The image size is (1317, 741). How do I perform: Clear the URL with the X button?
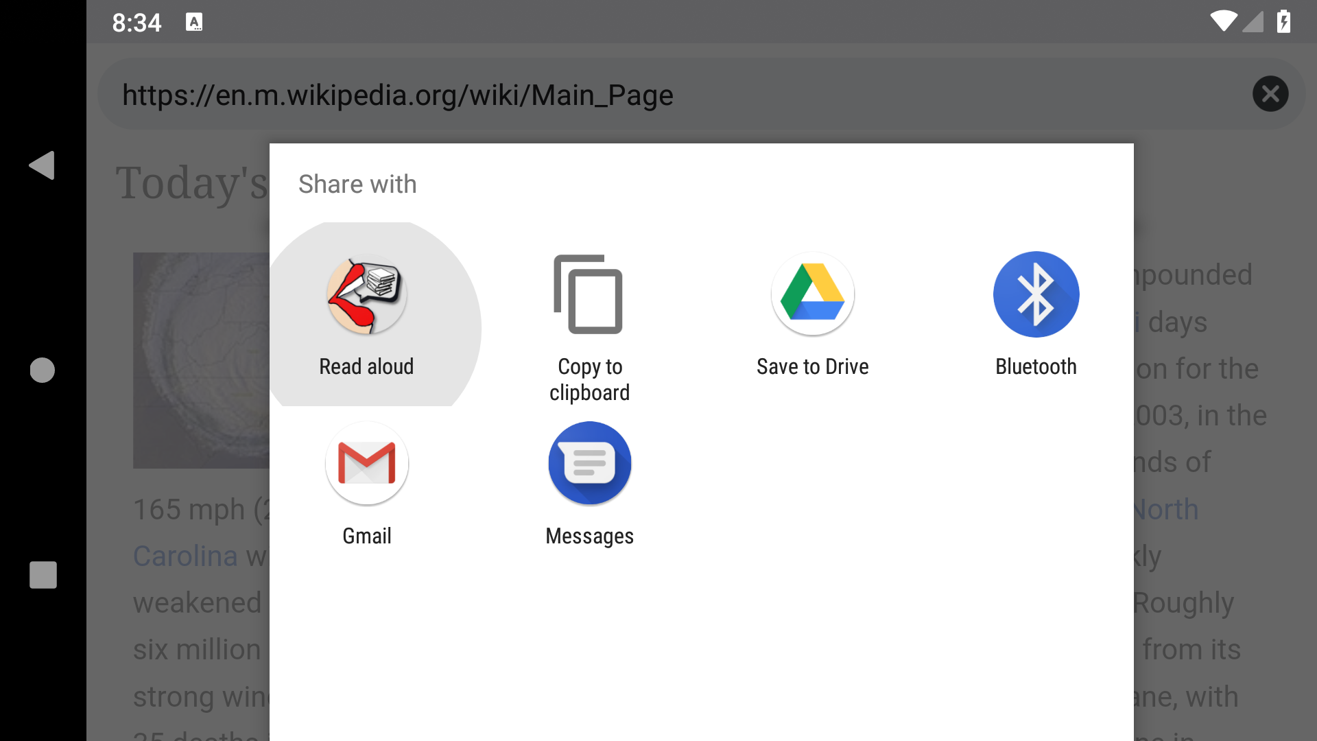point(1270,94)
